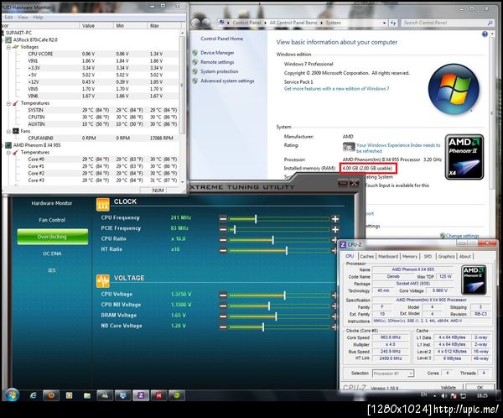Open Firefox from taskbar
Screen dimensions: 503x418
(x=51, y=395)
